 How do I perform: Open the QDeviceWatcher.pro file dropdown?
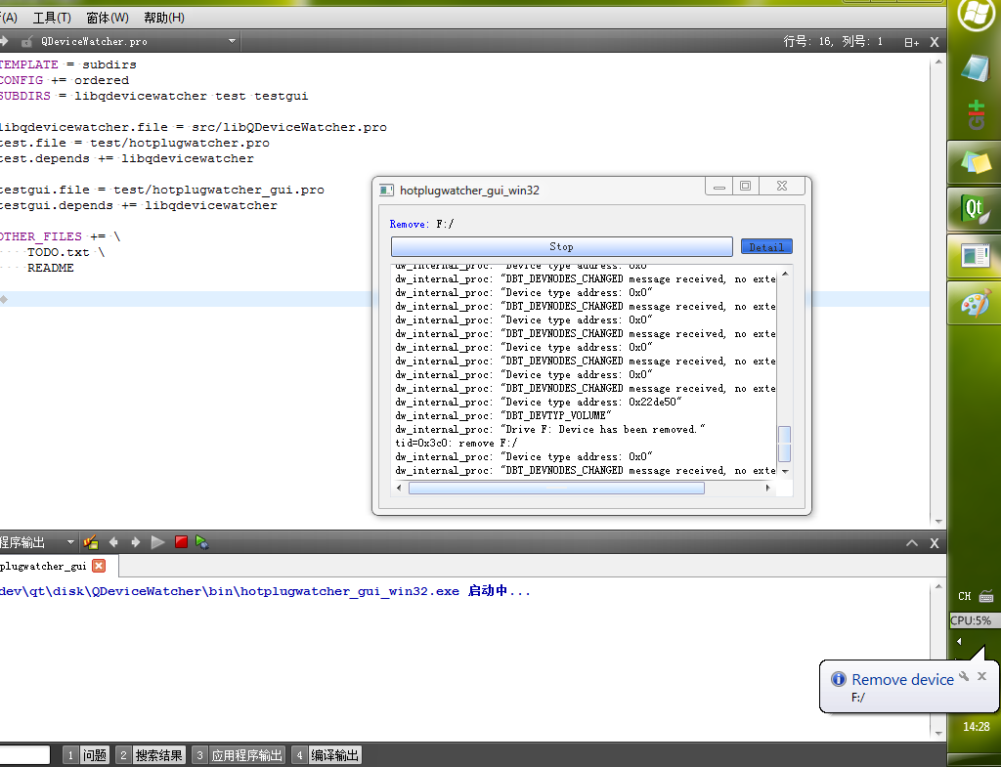coord(232,42)
